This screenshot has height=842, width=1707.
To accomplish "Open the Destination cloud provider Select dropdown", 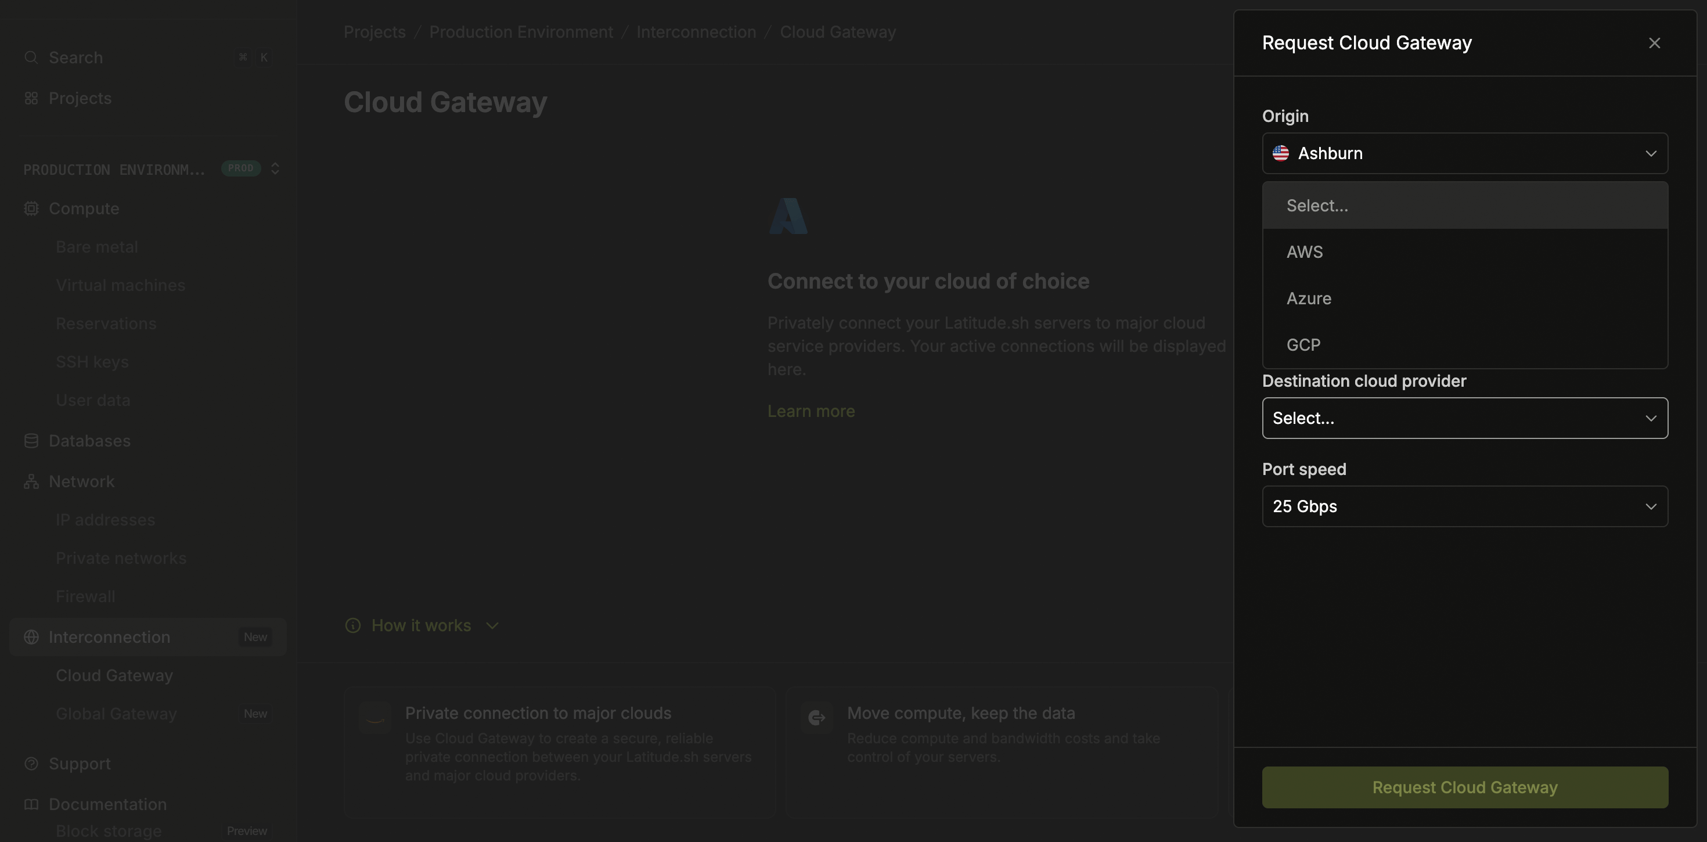I will tap(1464, 418).
